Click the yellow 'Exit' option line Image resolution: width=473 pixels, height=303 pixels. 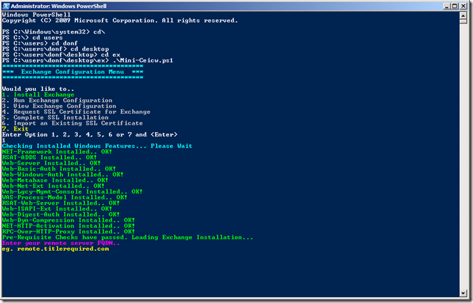pos(16,129)
